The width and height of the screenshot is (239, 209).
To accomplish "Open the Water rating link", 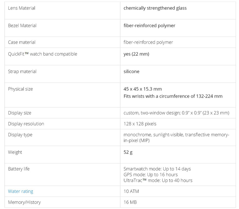I will (x=20, y=191).
